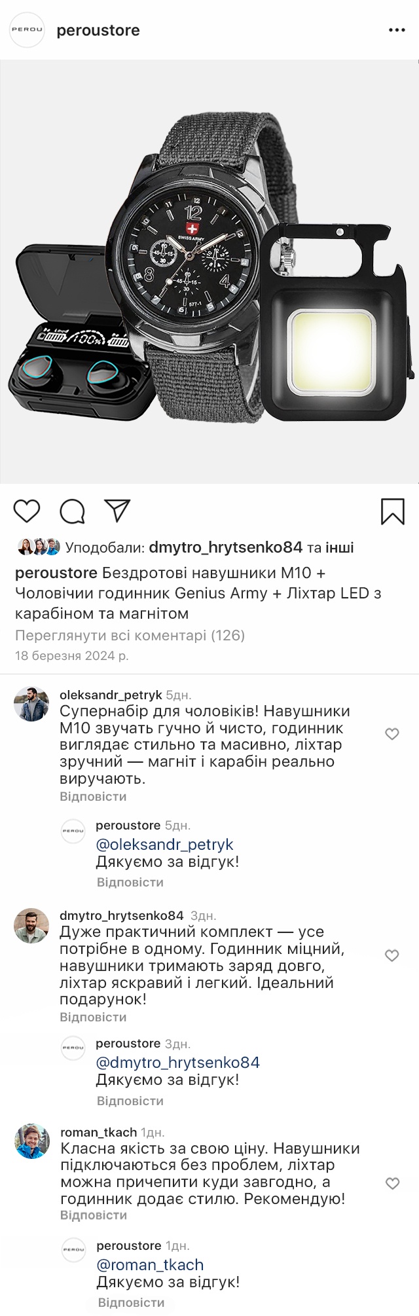Like roman_tkach's comment

(392, 1183)
